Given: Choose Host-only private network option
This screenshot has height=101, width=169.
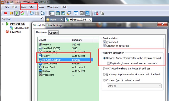Looking at the screenshot, I should click(104, 74).
